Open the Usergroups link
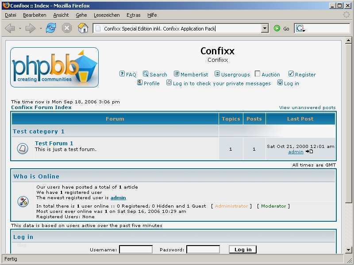This screenshot has height=265, width=354. [235, 75]
